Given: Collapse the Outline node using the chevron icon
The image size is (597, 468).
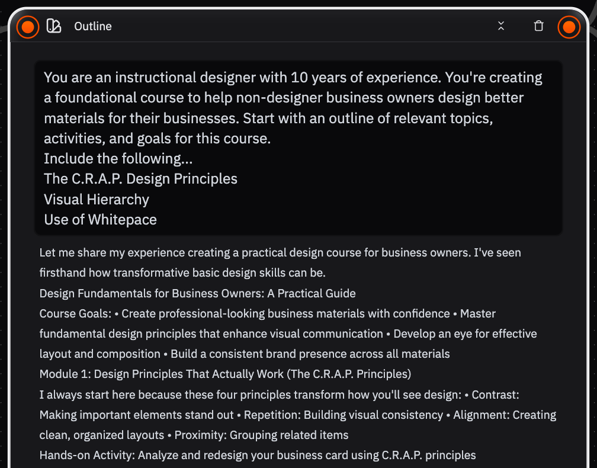Looking at the screenshot, I should (x=501, y=27).
